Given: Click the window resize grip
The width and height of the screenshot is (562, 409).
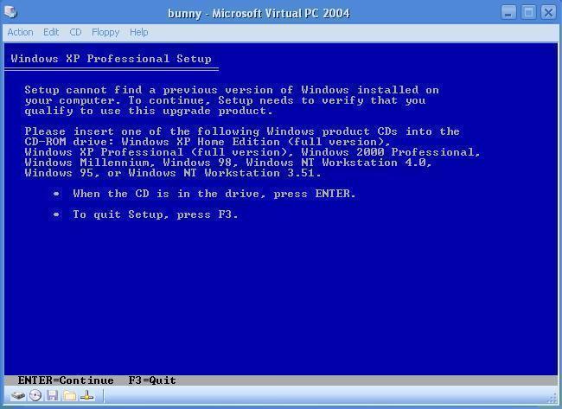Looking at the screenshot, I should [553, 398].
